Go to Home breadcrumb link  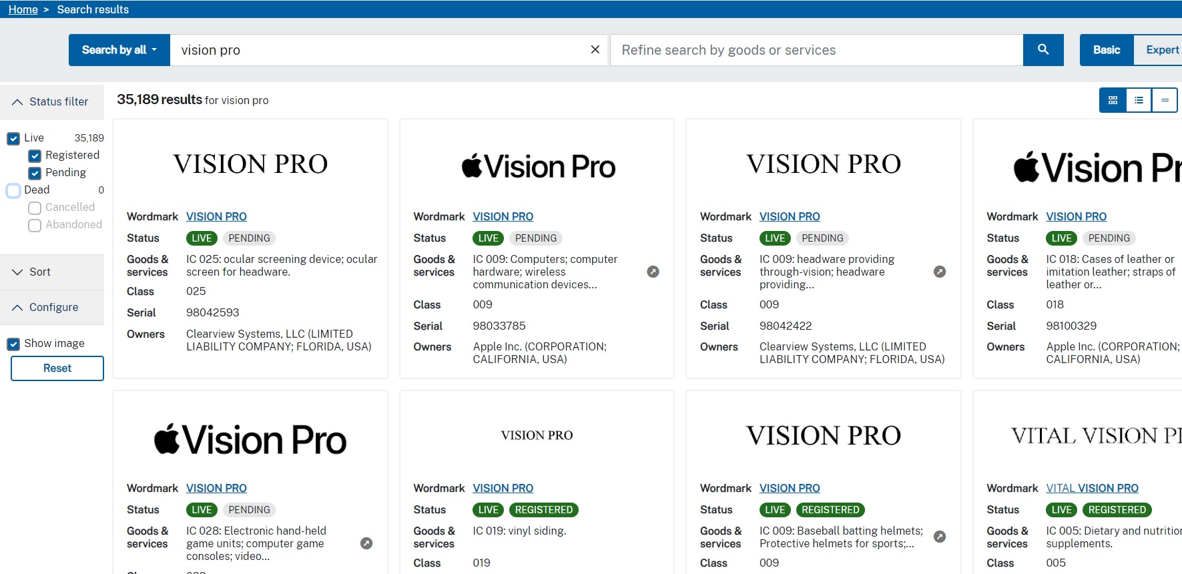[23, 9]
